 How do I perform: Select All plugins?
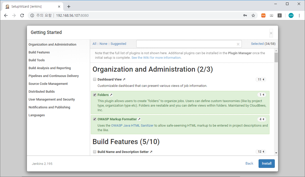[x=94, y=44]
